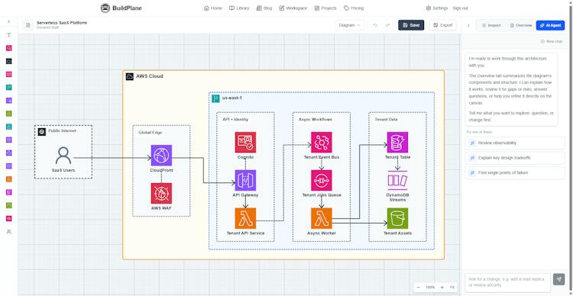
Task: Select the Text tool in left sidebar
Action: [x=8, y=35]
